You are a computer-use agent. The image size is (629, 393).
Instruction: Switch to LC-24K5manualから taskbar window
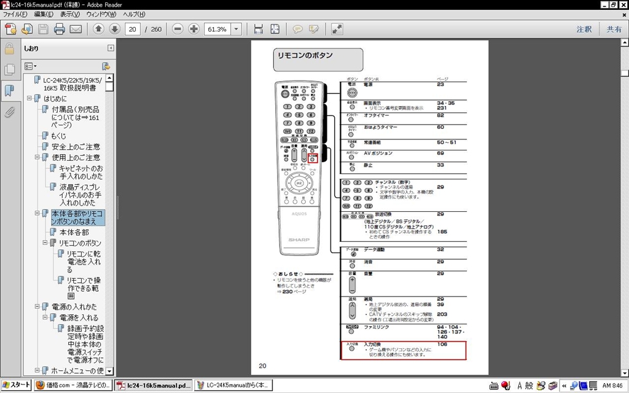point(233,386)
